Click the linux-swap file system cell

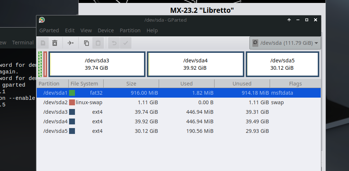pos(89,102)
